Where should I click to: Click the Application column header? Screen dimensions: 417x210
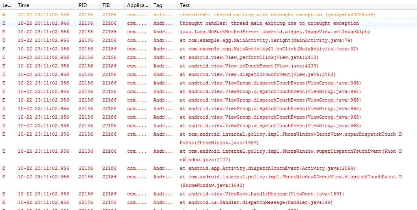coord(138,5)
